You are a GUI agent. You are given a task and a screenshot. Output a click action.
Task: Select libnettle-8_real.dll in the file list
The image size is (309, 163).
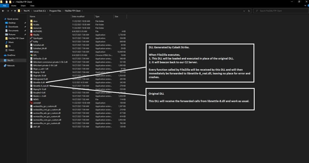pos(41,86)
